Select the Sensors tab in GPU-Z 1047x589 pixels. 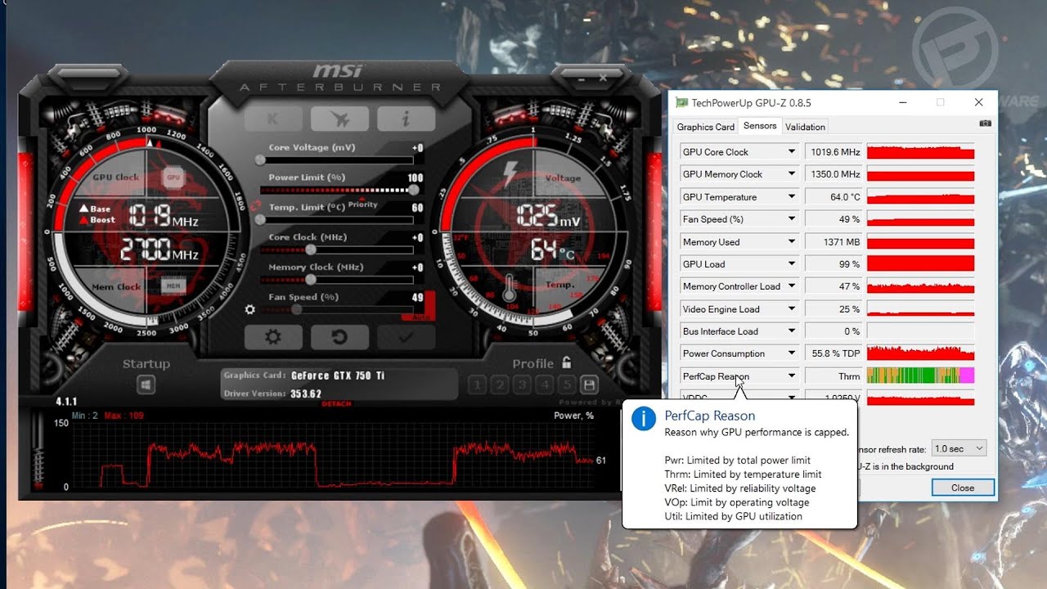[760, 126]
